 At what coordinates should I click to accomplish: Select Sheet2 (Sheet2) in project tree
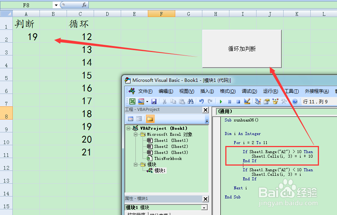coord(171,146)
